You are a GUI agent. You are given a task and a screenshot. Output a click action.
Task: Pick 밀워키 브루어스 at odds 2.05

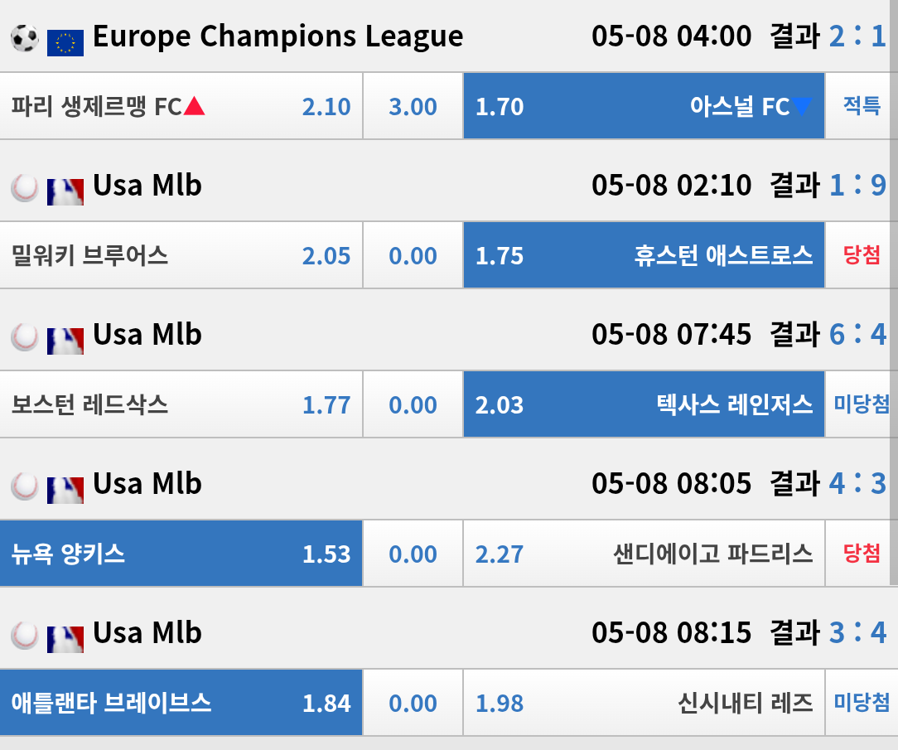click(181, 255)
